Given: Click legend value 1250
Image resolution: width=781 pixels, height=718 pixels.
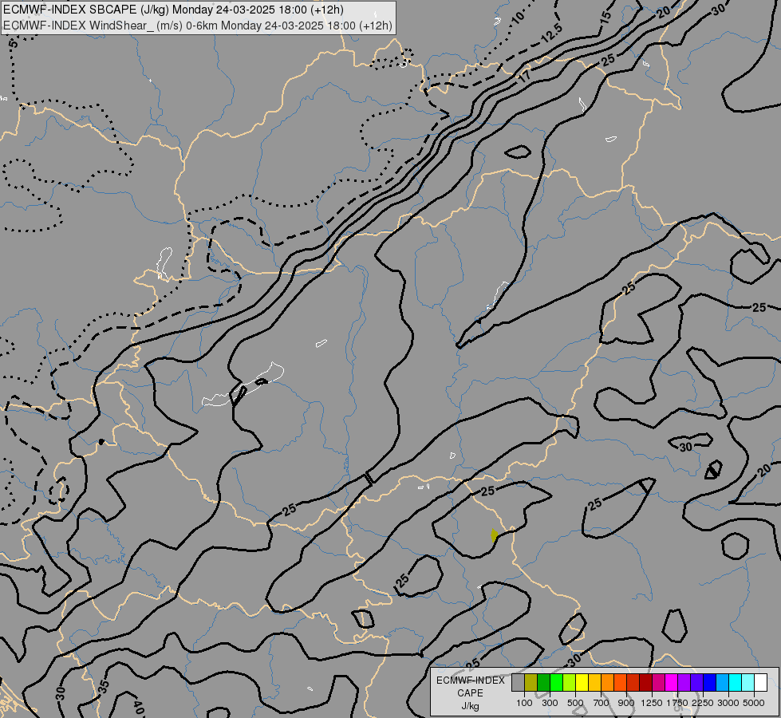Looking at the screenshot, I should click(x=652, y=703).
